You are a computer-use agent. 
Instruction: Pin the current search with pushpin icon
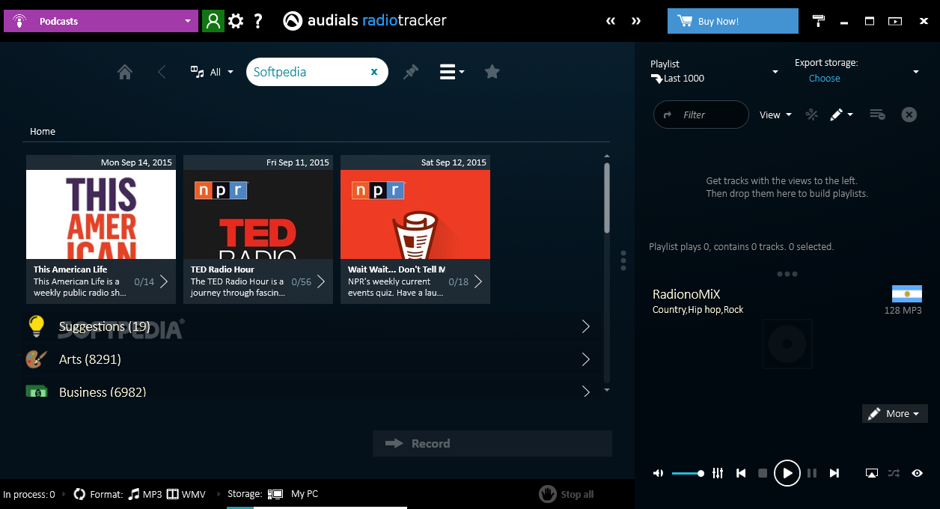pyautogui.click(x=411, y=72)
